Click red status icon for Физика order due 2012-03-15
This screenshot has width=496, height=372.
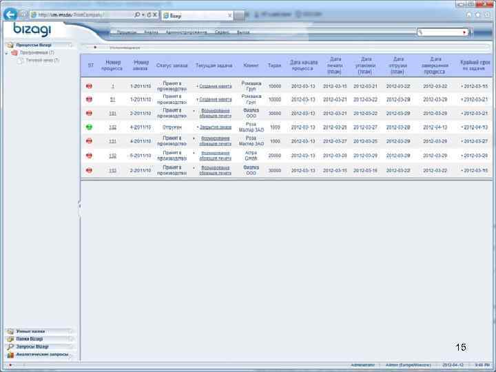pos(89,170)
